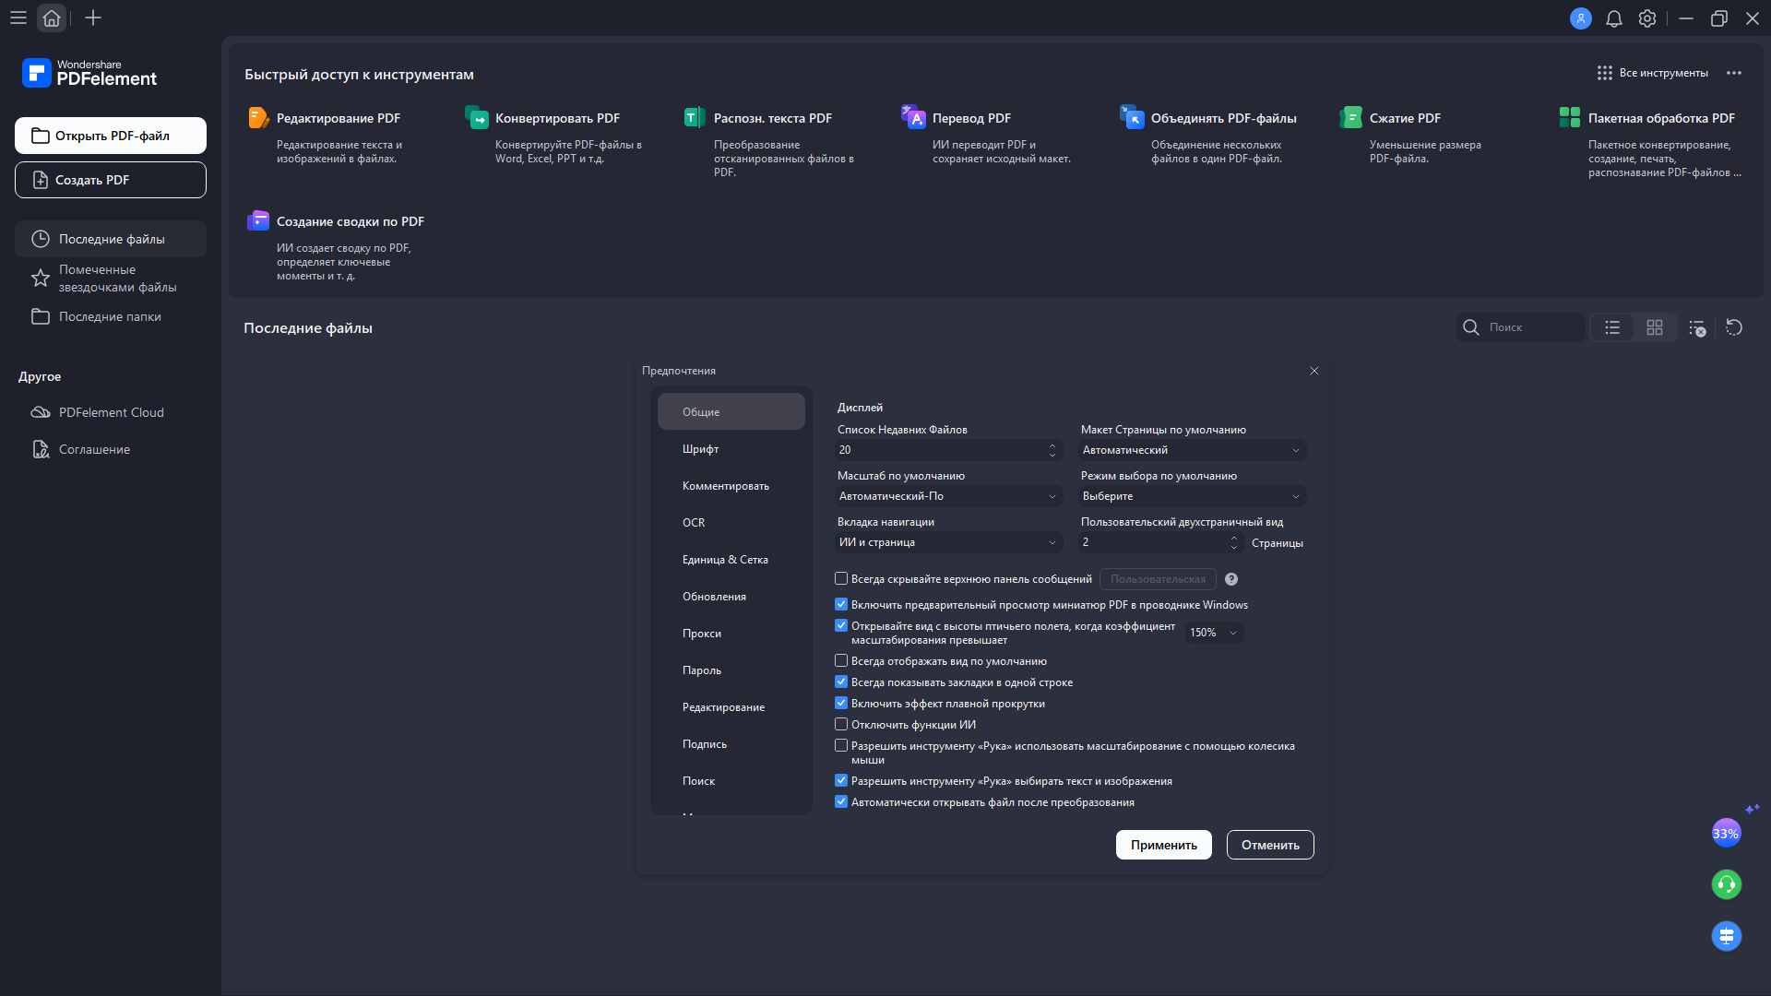Click the help question mark icon
The height and width of the screenshot is (996, 1771).
coord(1231,579)
